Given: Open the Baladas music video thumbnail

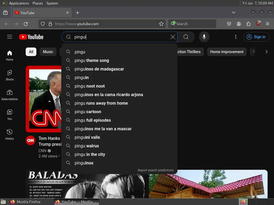Looking at the screenshot, I should (87, 184).
